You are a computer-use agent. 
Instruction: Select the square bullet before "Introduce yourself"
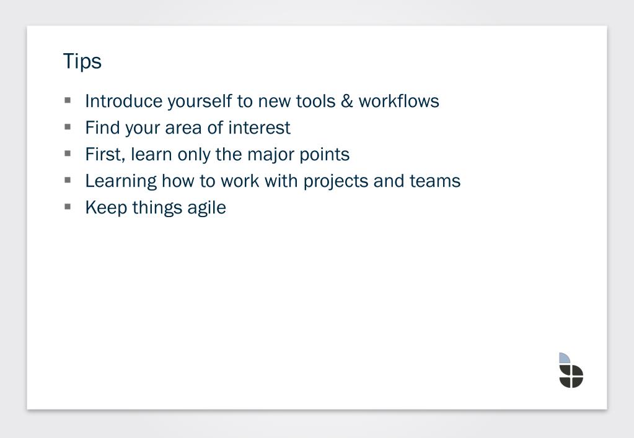pyautogui.click(x=68, y=100)
